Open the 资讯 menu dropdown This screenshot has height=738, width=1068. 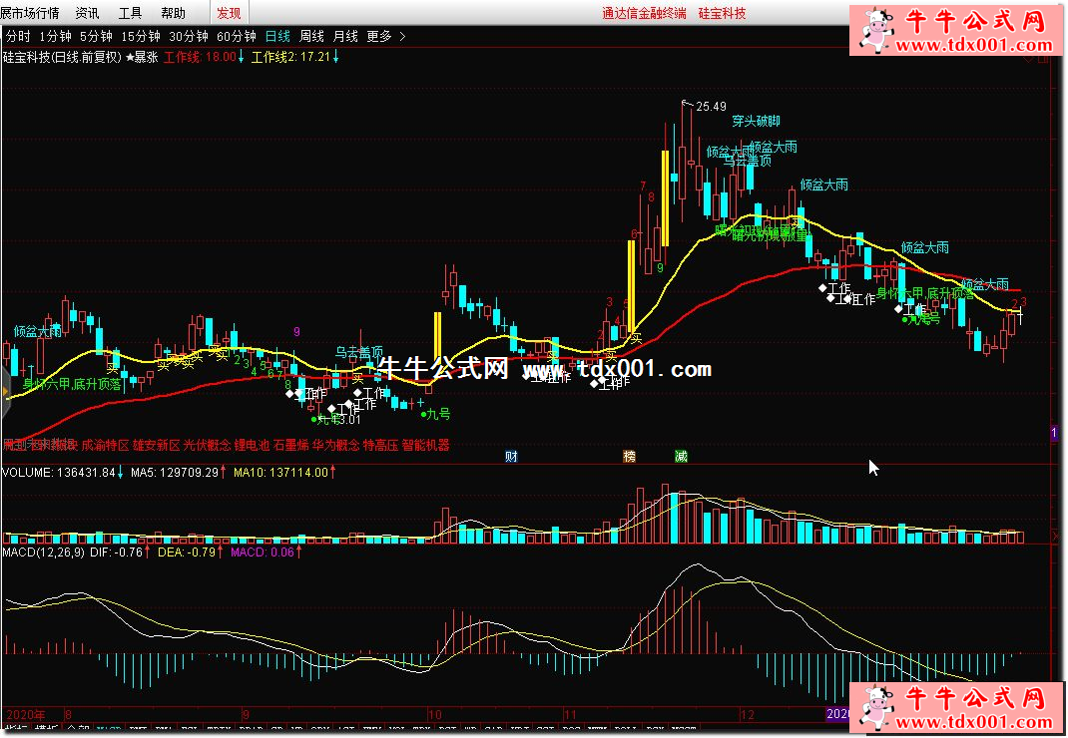click(88, 13)
